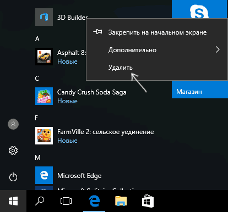Jump to letter group M header
This screenshot has width=228, height=212.
coord(37,158)
